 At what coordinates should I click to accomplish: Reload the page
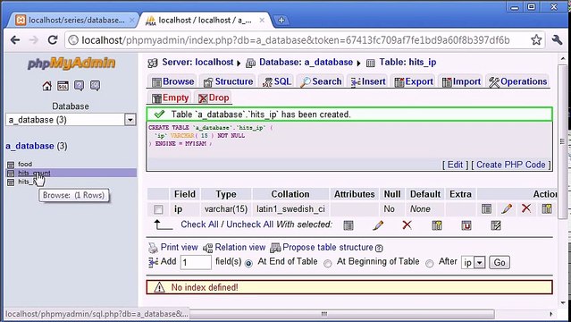click(53, 39)
